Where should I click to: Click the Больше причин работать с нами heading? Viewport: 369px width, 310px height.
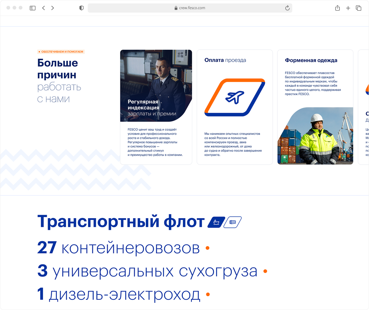pyautogui.click(x=59, y=81)
